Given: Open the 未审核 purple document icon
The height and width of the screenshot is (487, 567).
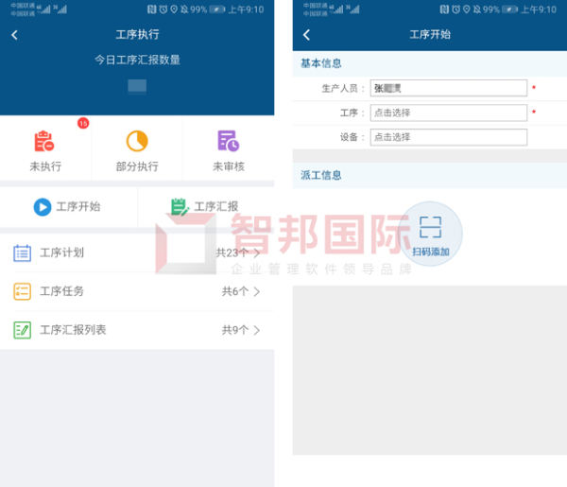Looking at the screenshot, I should (x=228, y=141).
